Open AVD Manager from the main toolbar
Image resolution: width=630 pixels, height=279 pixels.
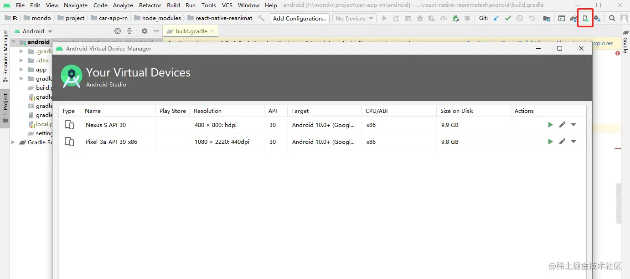(585, 19)
